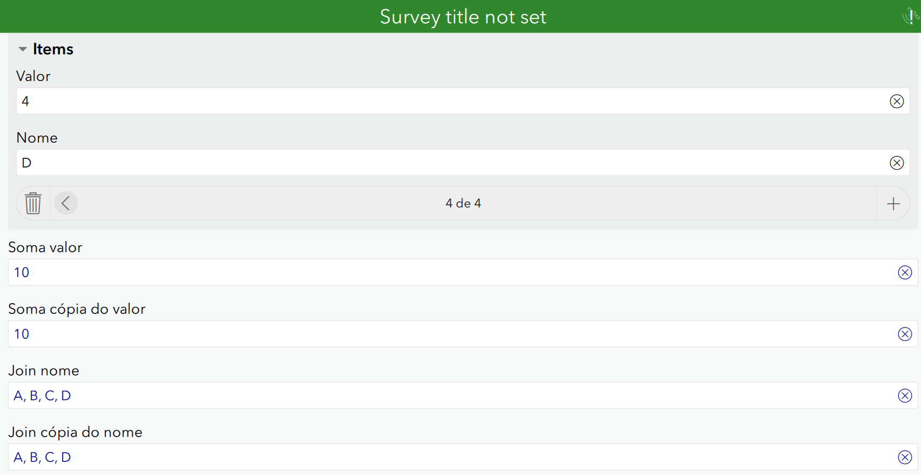Clear the Valor field value
The image size is (921, 475).
coord(896,101)
